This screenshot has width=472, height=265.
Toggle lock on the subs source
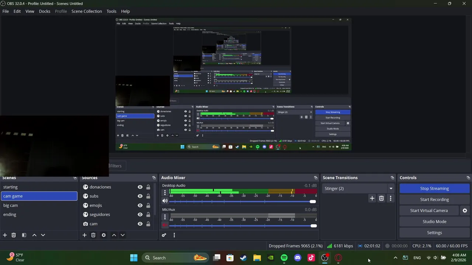148,196
